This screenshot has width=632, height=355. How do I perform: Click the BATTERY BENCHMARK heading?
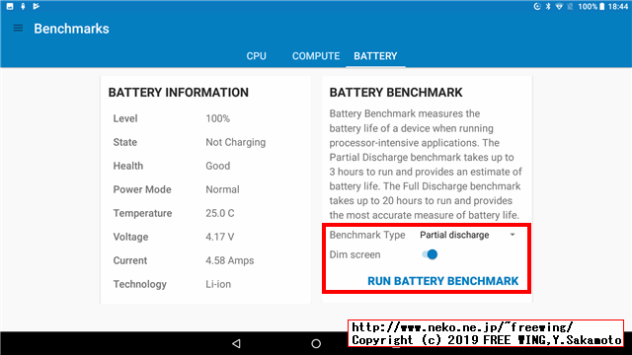tap(396, 92)
